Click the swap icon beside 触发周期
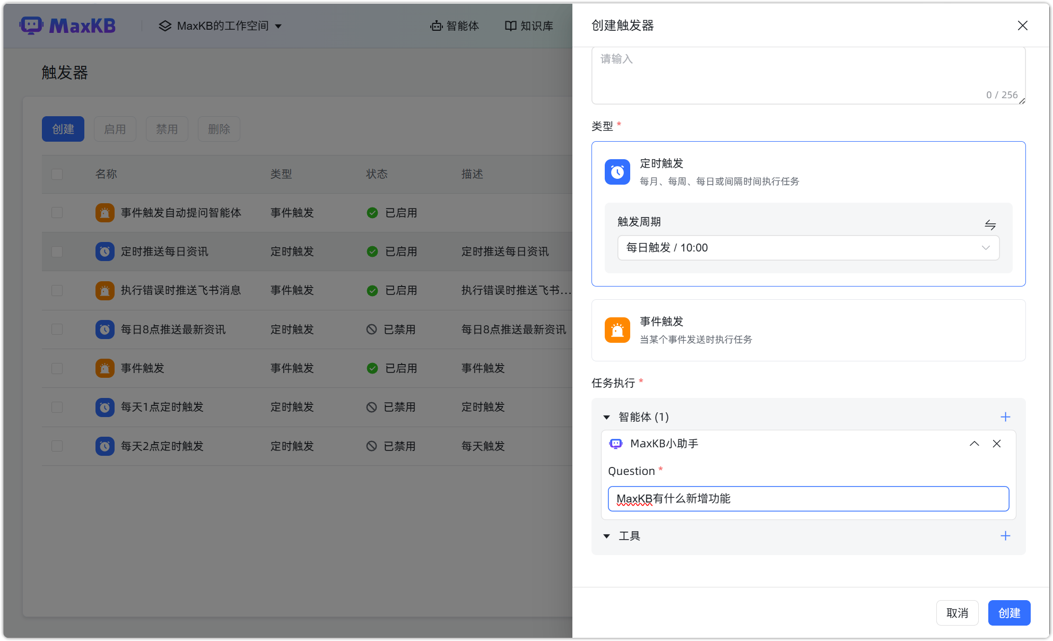 pyautogui.click(x=991, y=225)
